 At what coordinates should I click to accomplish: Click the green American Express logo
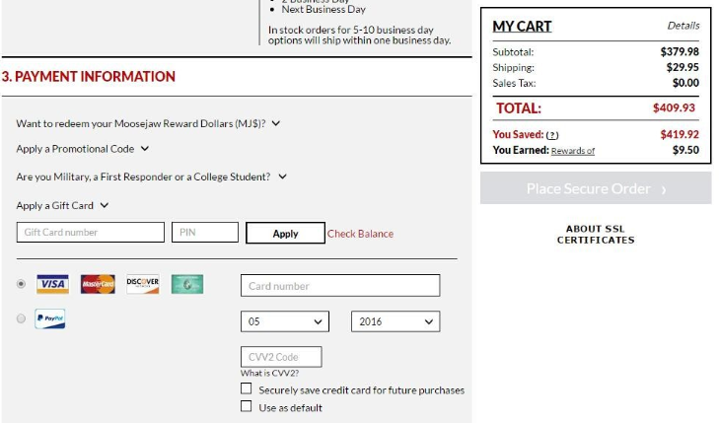[x=187, y=284]
